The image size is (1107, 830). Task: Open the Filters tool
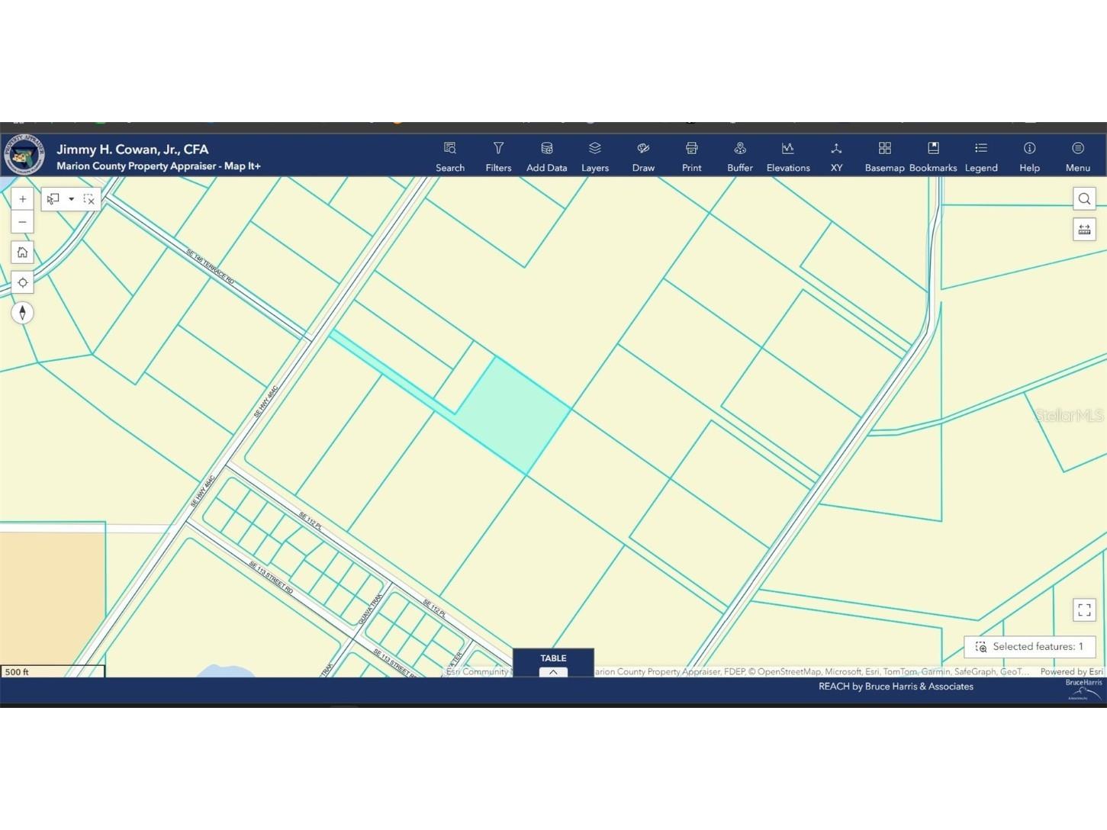(498, 156)
